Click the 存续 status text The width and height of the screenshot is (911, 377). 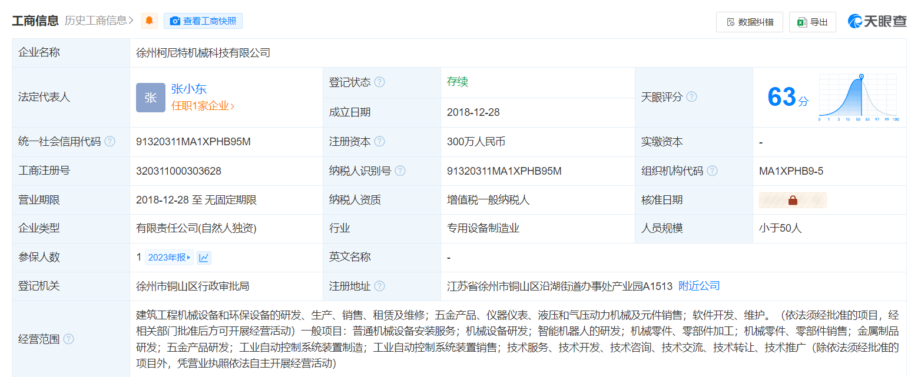[458, 82]
